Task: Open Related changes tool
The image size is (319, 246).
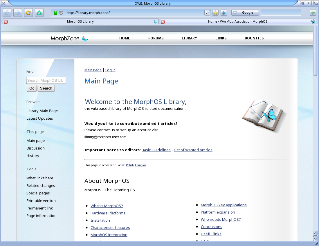Action: click(x=41, y=186)
